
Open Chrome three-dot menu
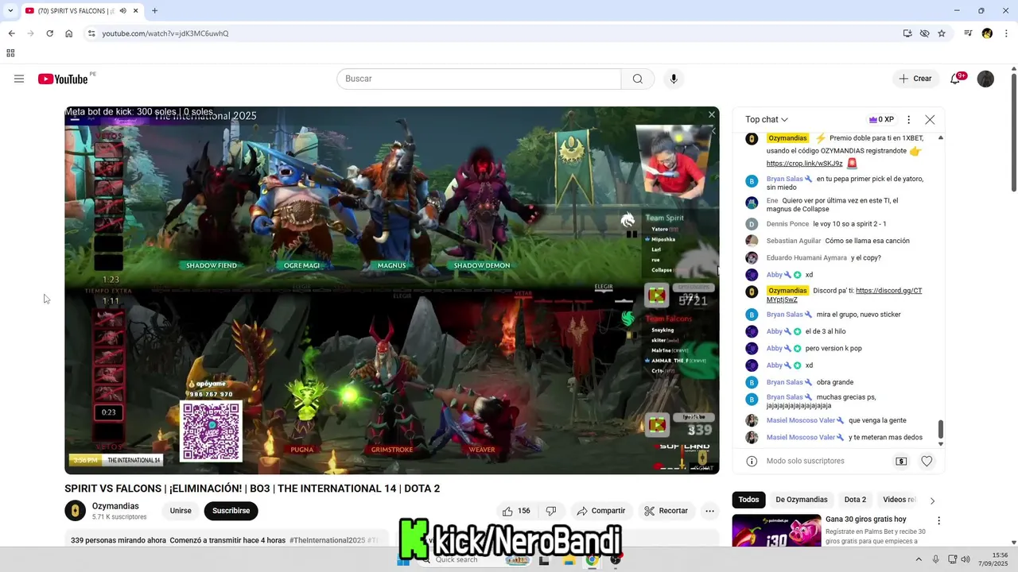[1005, 33]
